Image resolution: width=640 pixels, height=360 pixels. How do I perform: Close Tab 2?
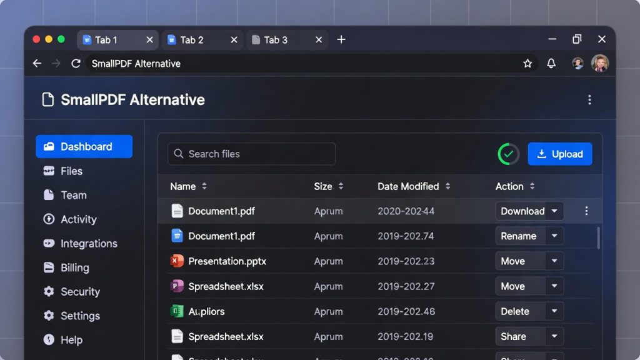(234, 39)
